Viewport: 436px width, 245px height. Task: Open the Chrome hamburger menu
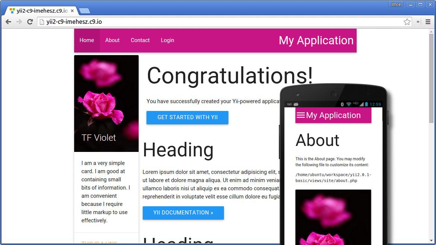click(x=428, y=22)
